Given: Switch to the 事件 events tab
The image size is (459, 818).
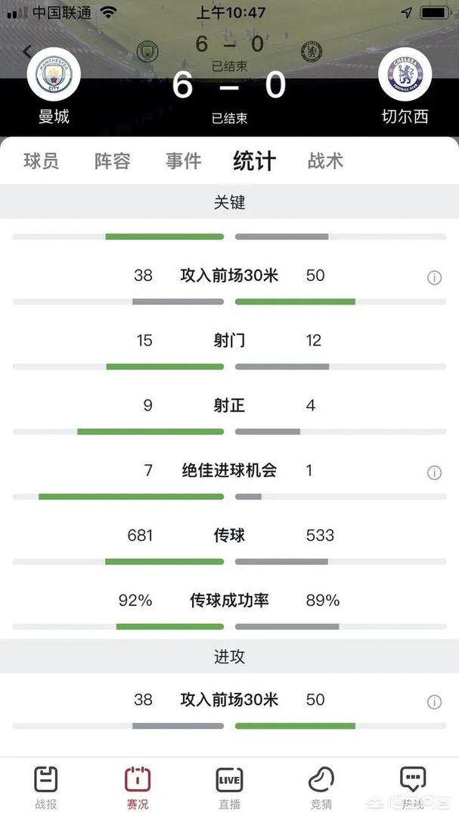Looking at the screenshot, I should click(x=182, y=161).
